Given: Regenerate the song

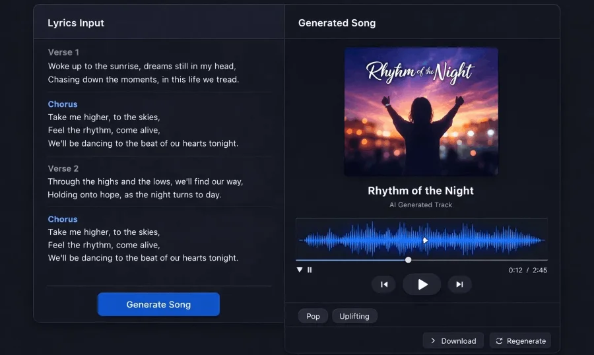Looking at the screenshot, I should click(x=520, y=340).
